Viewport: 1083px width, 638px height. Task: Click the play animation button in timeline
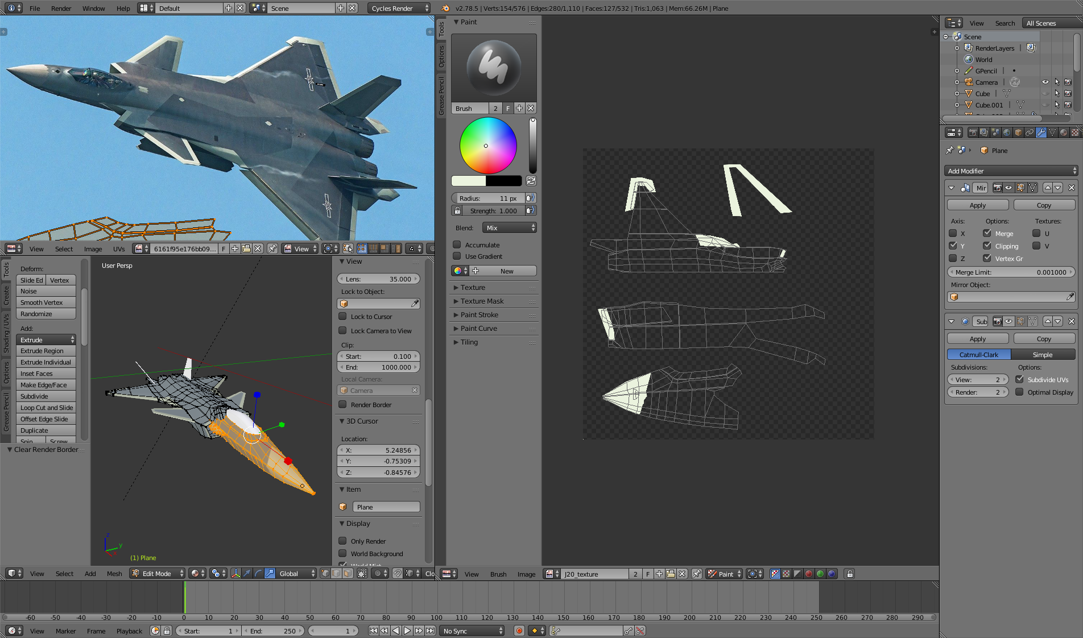point(407,631)
